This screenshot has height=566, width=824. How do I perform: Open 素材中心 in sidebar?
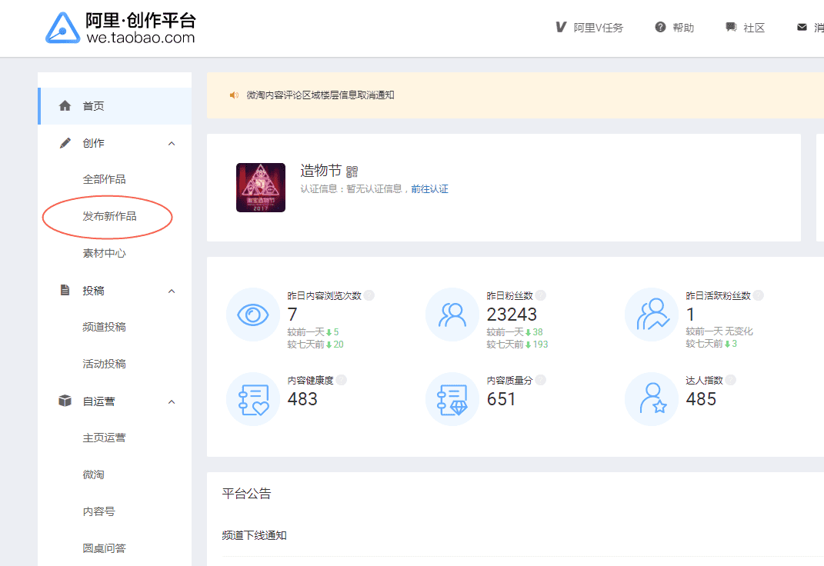click(x=104, y=253)
